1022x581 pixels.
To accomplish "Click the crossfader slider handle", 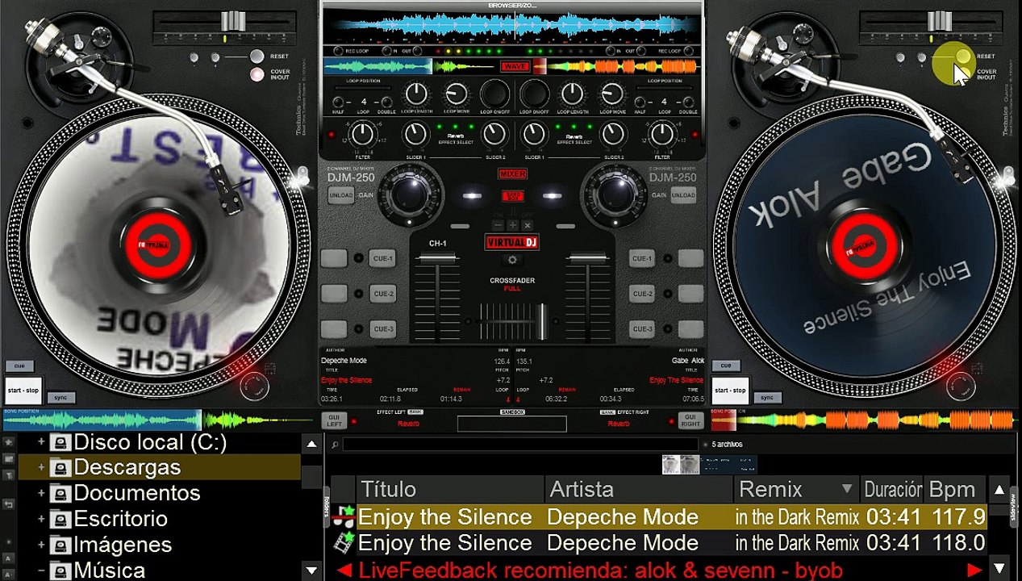I will coord(542,321).
